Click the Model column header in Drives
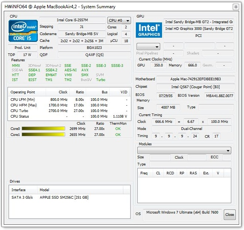Screen dimensions: 244x230 coord(80,190)
